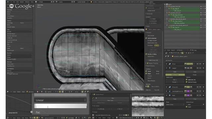Collapse the Subsurf modifier panel
The height and width of the screenshot is (119, 212).
pos(166,68)
